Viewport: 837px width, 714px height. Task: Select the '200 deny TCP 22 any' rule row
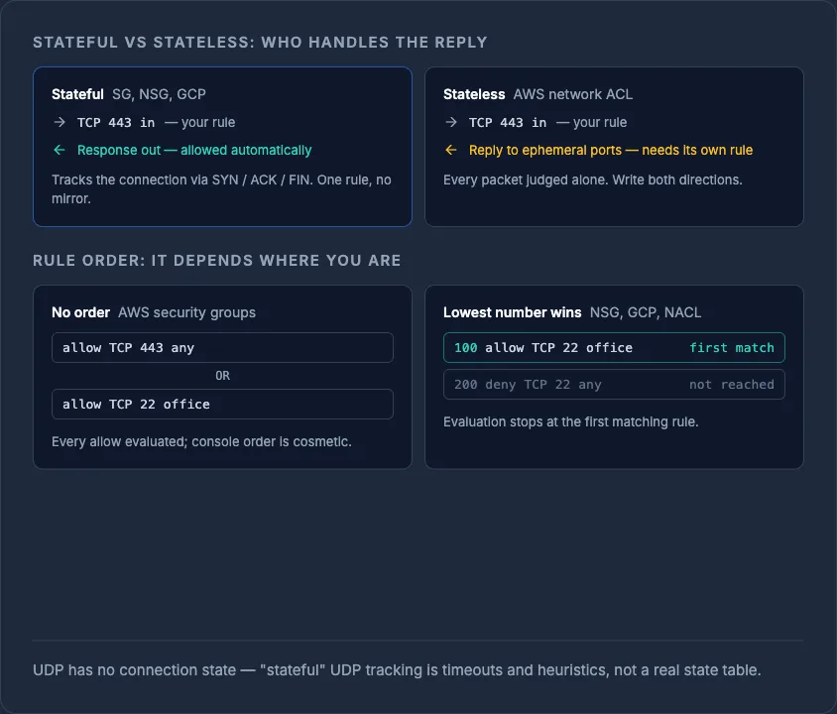(614, 384)
